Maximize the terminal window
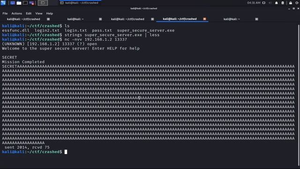Screen dimensions: 300x169 [x=294, y=8]
